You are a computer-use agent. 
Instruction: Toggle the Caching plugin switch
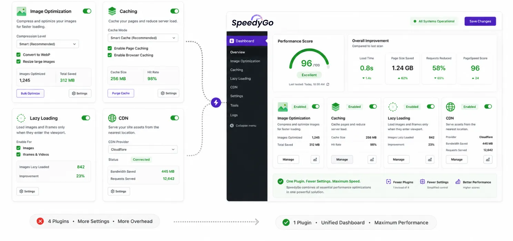point(174,11)
